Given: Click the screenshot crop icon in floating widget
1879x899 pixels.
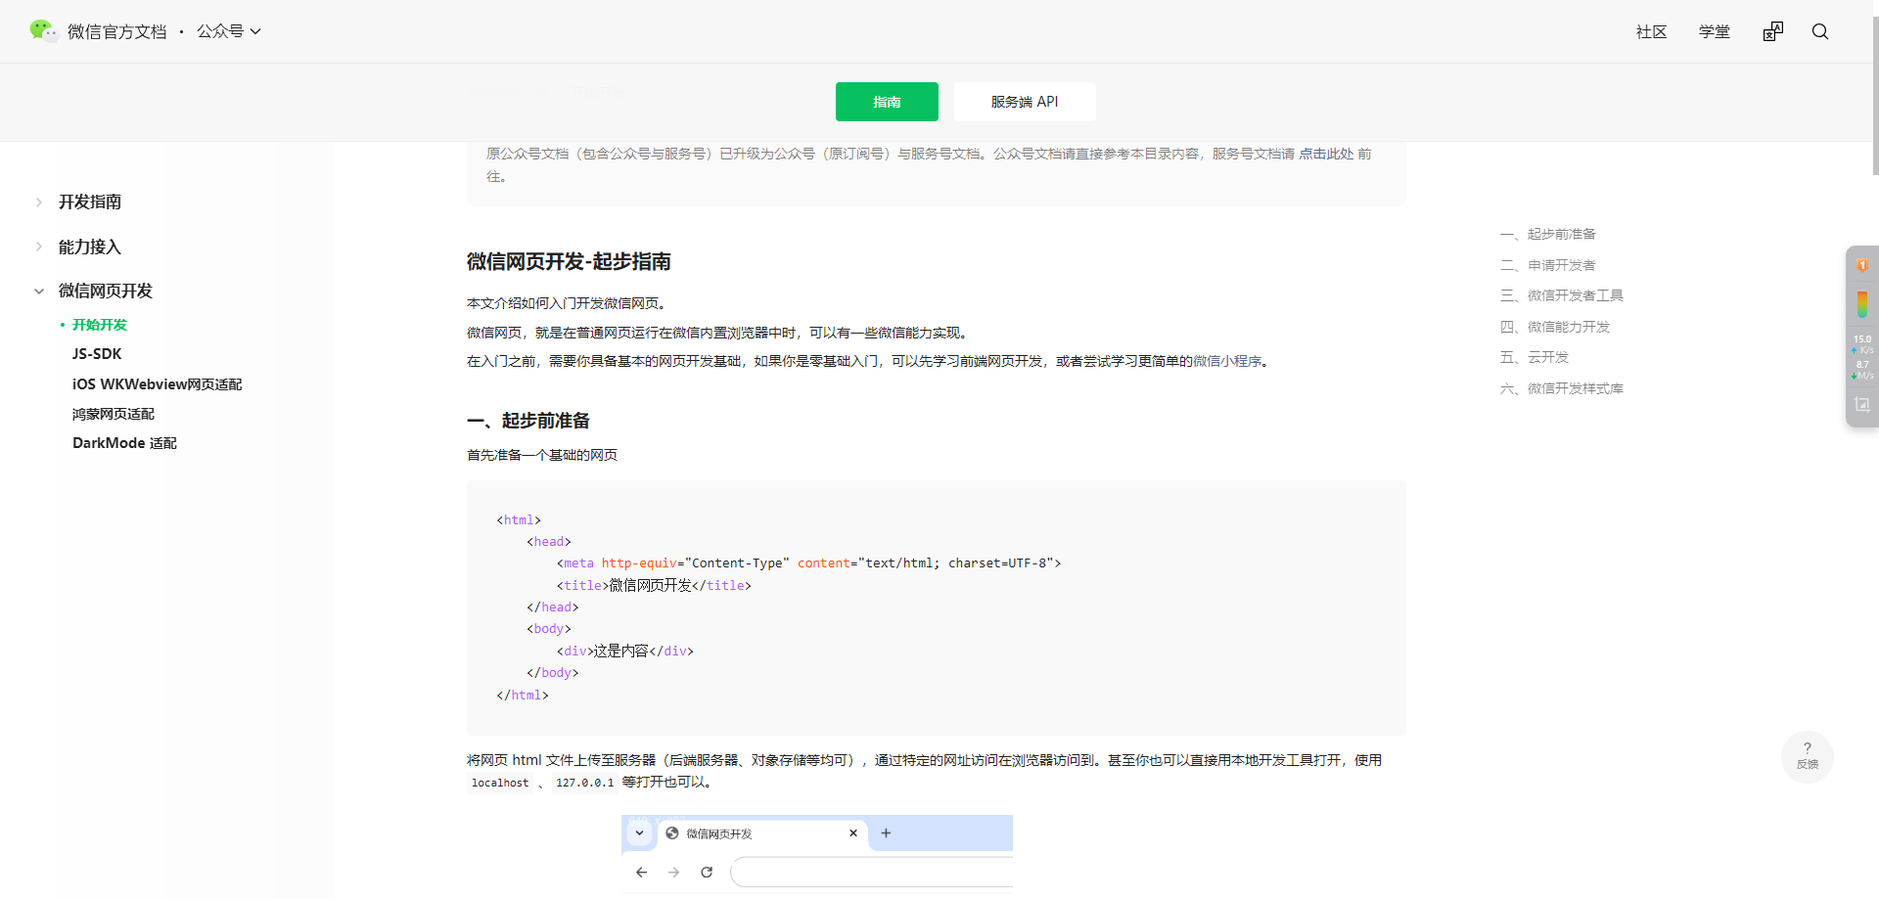Looking at the screenshot, I should (x=1862, y=404).
